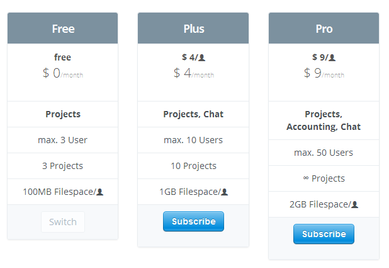Click the max. 3 User row
The height and width of the screenshot is (268, 389).
[x=62, y=140]
